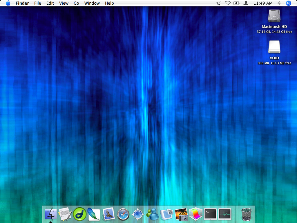Open Dreamweaver in the dock
Viewport: 297px width, 223px height.
coord(80,215)
